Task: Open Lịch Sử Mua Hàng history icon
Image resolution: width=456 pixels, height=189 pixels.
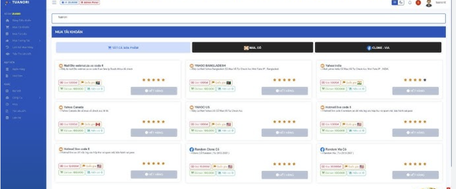Action: pyautogui.click(x=7, y=47)
